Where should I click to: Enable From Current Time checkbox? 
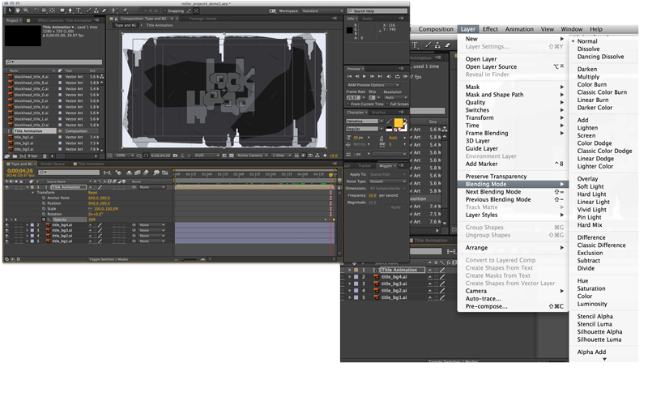coord(349,104)
